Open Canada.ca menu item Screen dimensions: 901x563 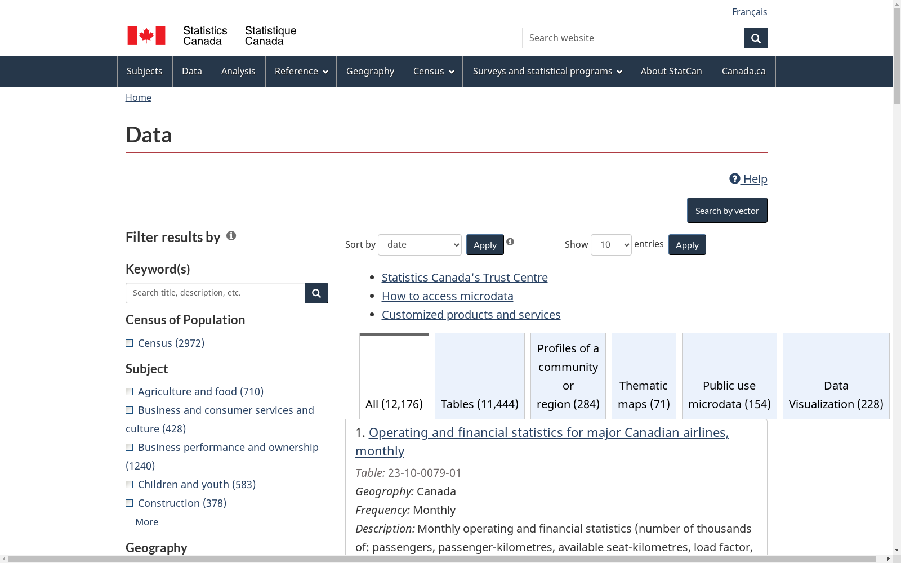pyautogui.click(x=743, y=71)
